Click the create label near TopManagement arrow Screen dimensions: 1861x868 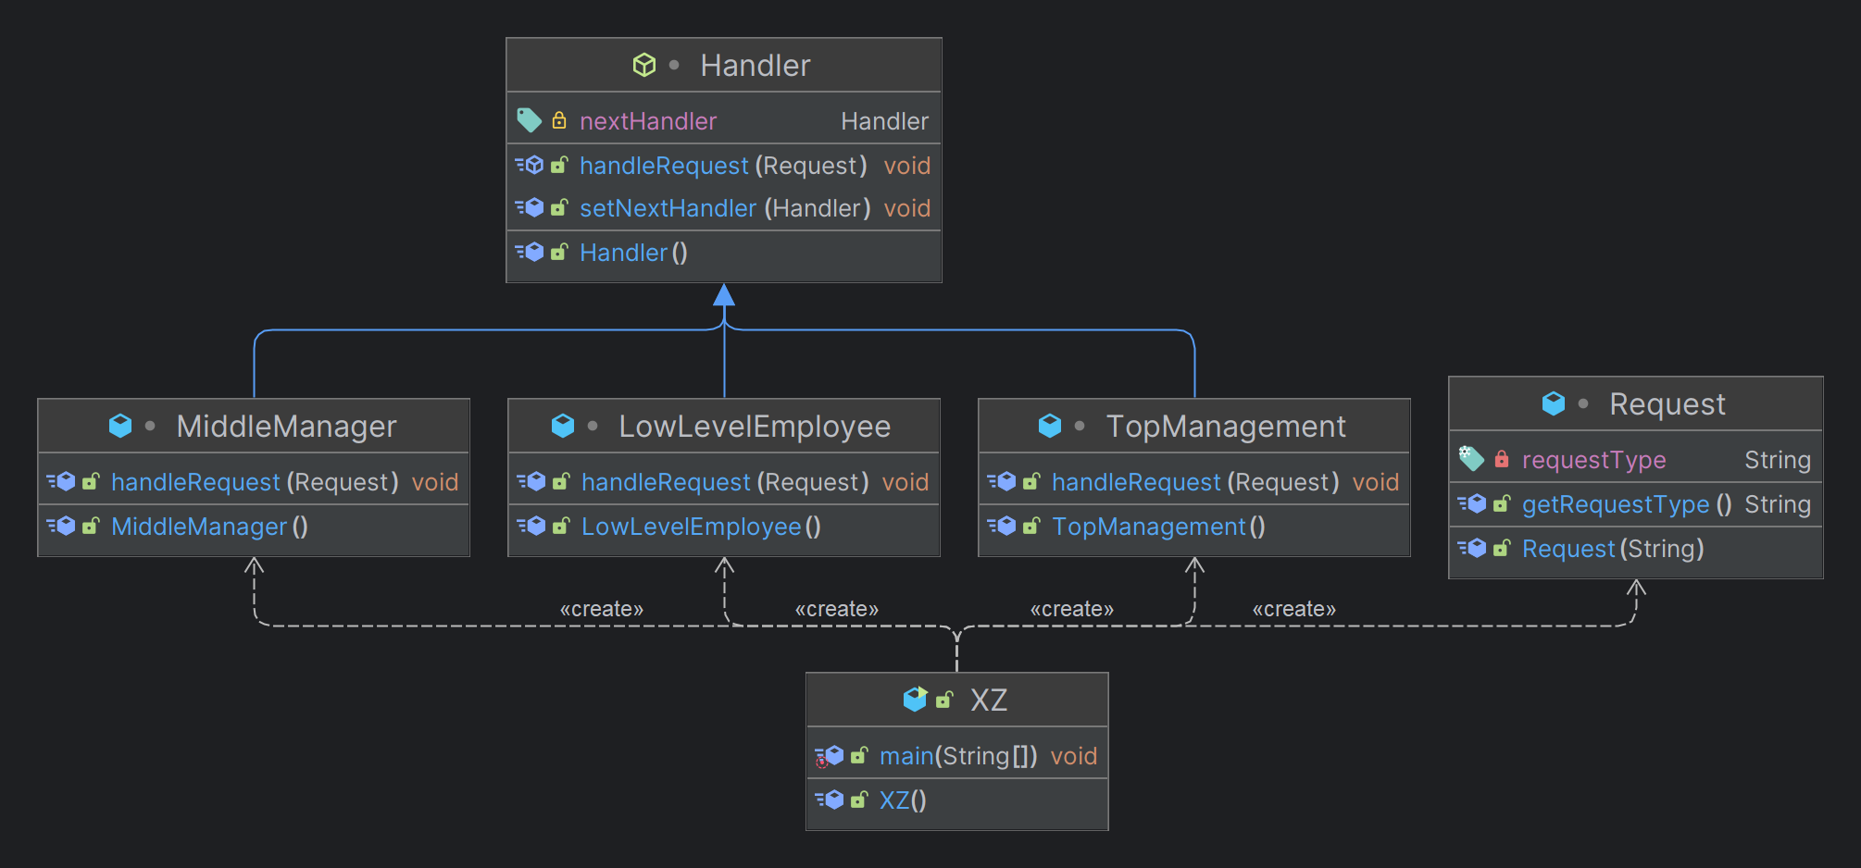(1072, 609)
